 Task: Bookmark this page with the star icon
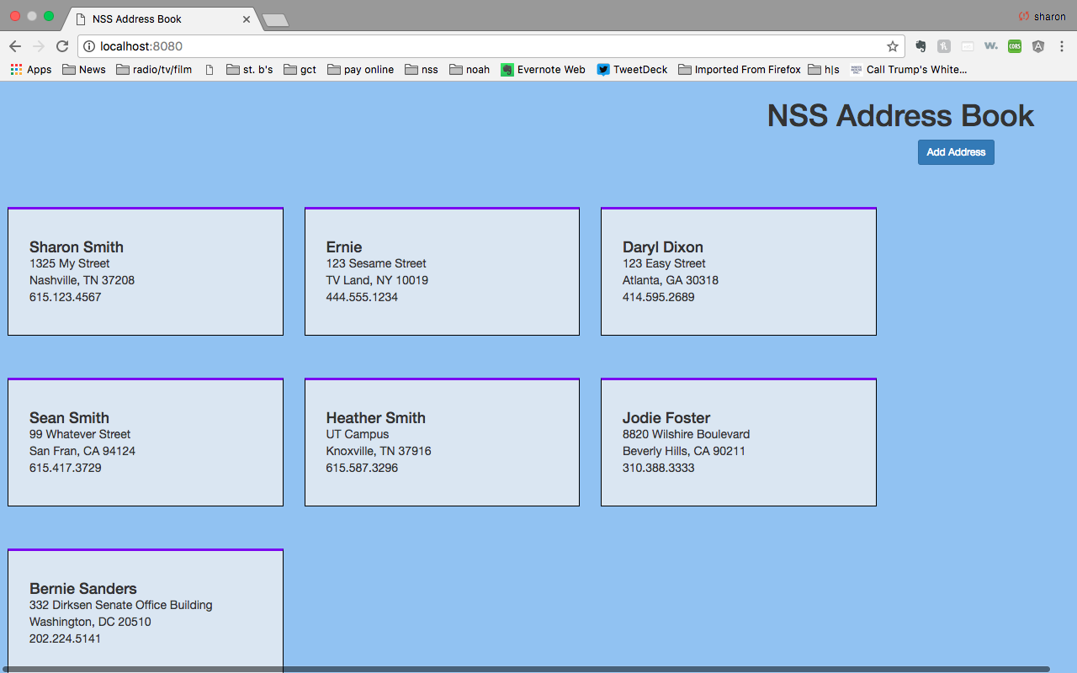(892, 46)
